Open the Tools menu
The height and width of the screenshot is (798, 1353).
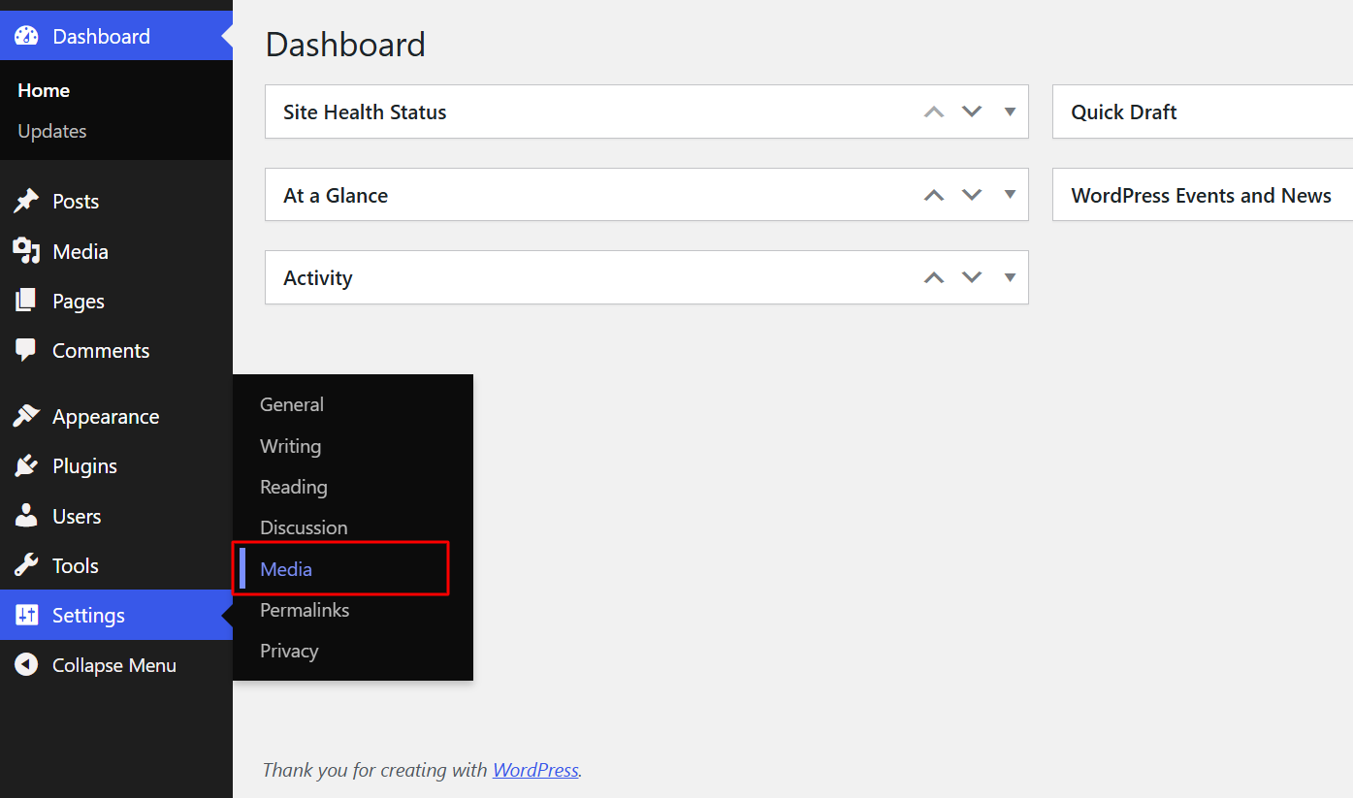pyautogui.click(x=116, y=565)
